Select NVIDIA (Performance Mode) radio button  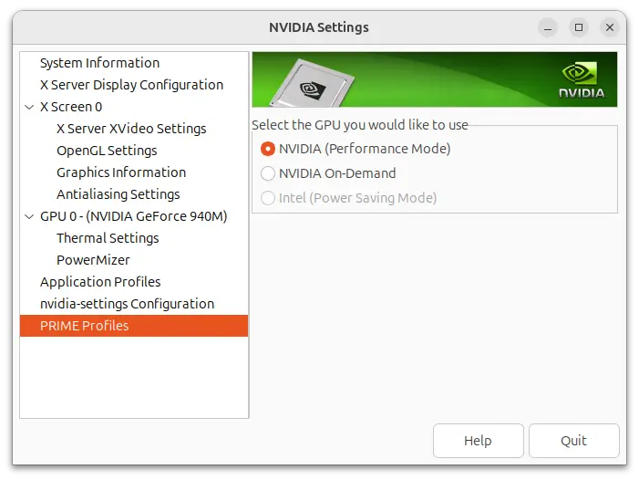[268, 149]
